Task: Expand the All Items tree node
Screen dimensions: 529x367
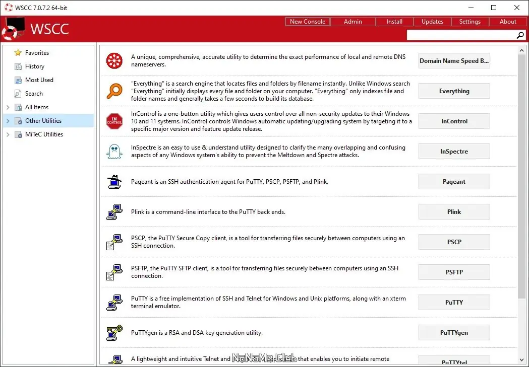Action: click(x=8, y=107)
